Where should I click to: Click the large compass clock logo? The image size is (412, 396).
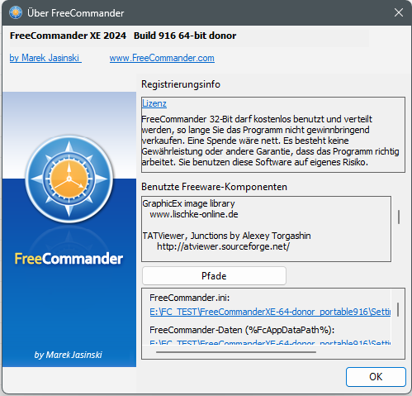pos(69,179)
